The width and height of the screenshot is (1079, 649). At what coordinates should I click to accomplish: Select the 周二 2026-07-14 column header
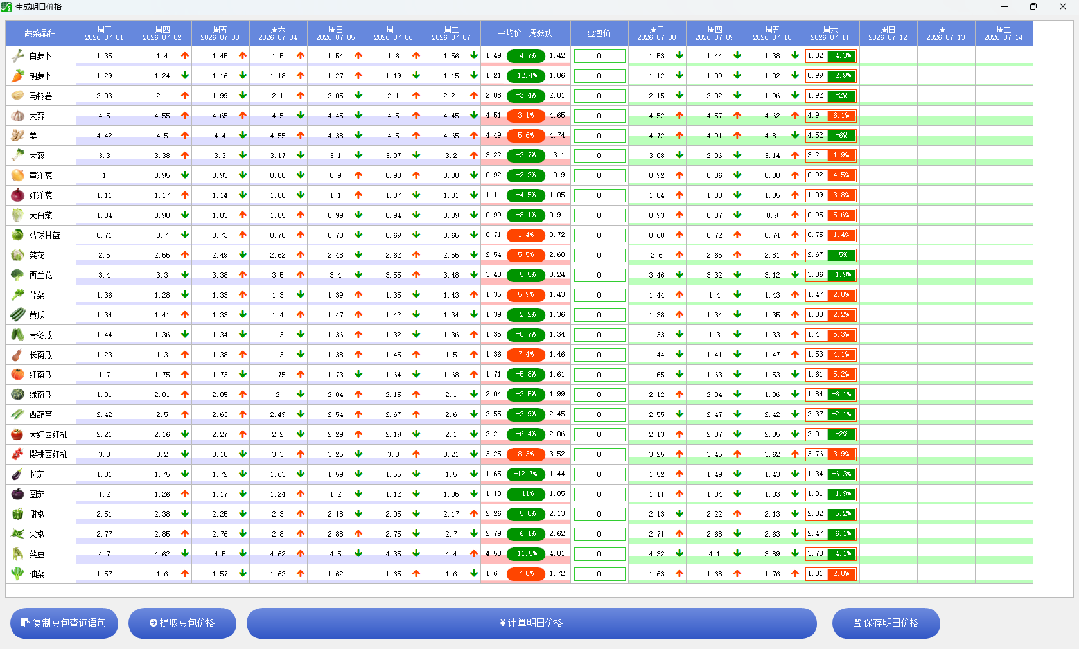click(x=1004, y=33)
